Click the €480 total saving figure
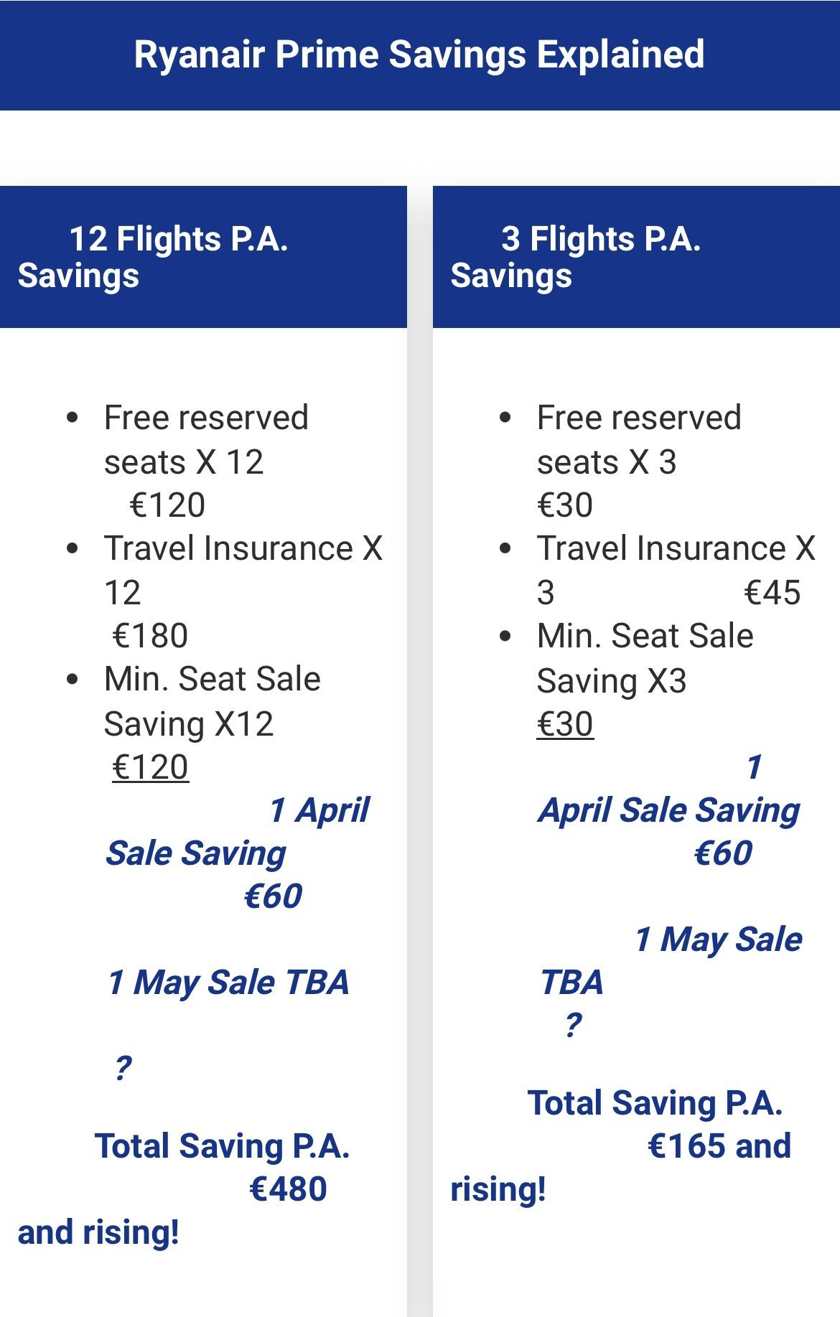The image size is (840, 1317). pos(287,1189)
